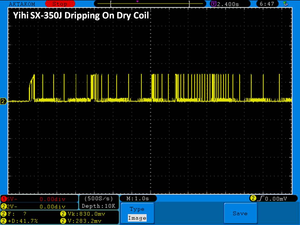Open the M:1.0s timebase setting
The image size is (300, 225).
tap(138, 198)
